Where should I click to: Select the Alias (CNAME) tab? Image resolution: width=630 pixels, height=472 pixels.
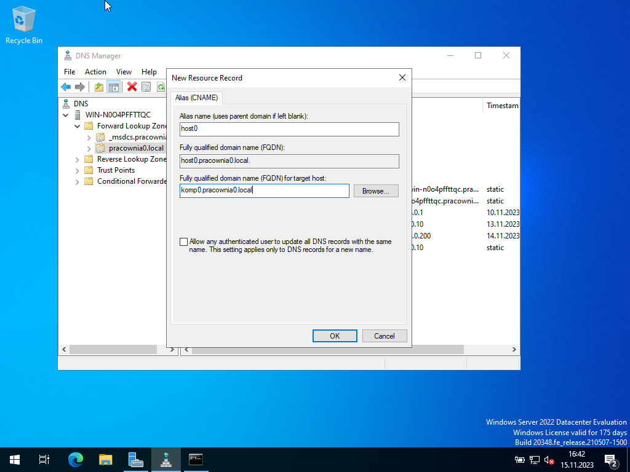click(196, 98)
